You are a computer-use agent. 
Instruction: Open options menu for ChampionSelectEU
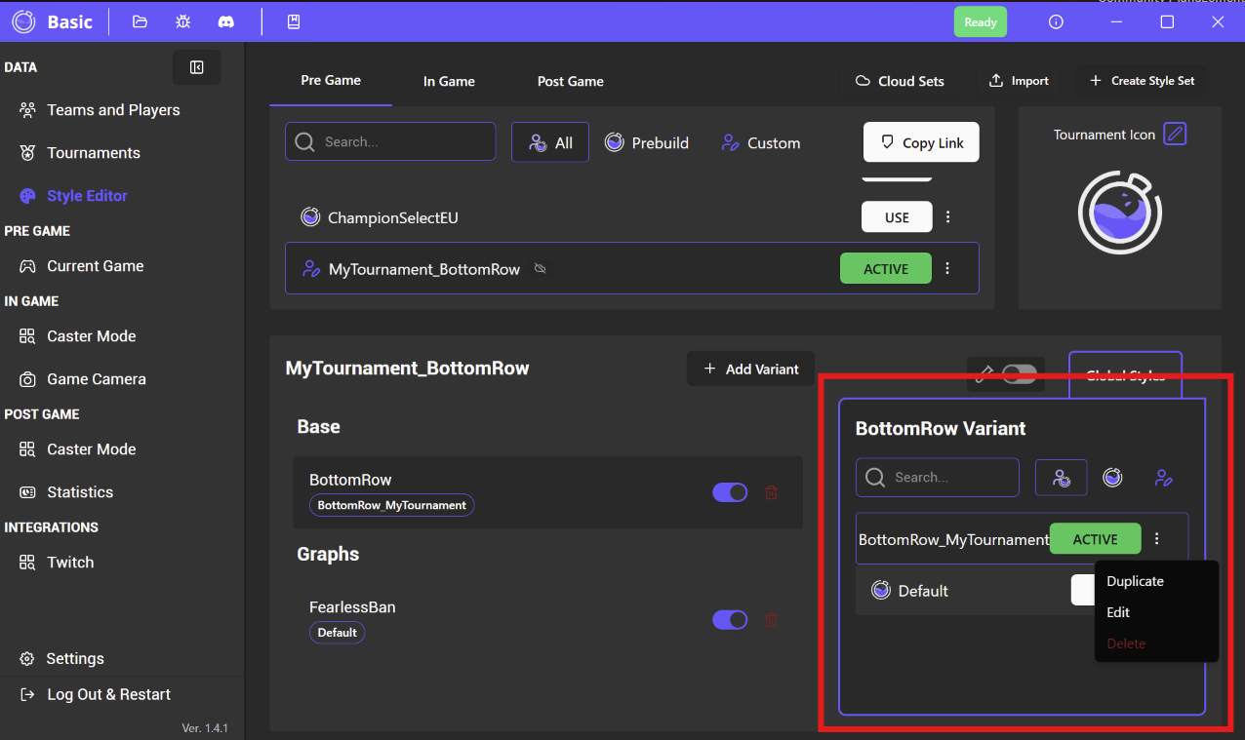pyautogui.click(x=947, y=217)
